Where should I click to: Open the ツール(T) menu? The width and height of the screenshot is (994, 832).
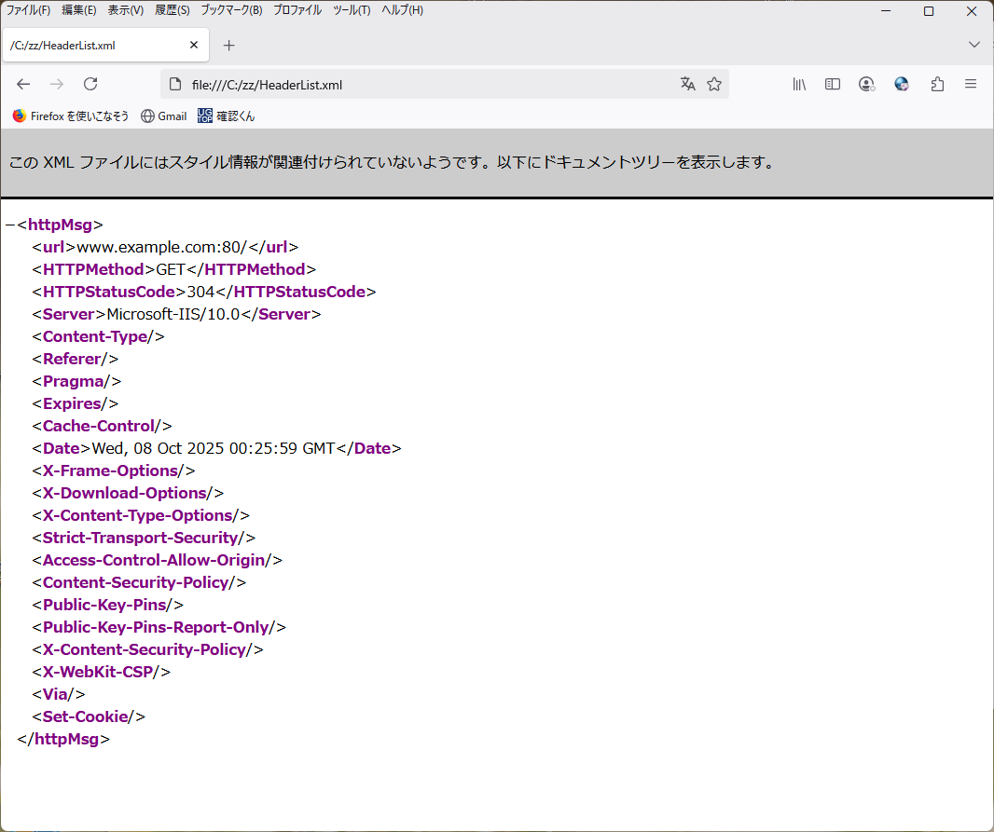pos(352,10)
